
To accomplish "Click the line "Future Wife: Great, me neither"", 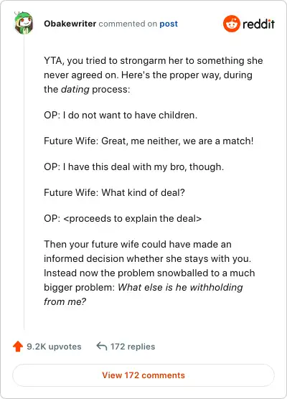I will [149, 141].
